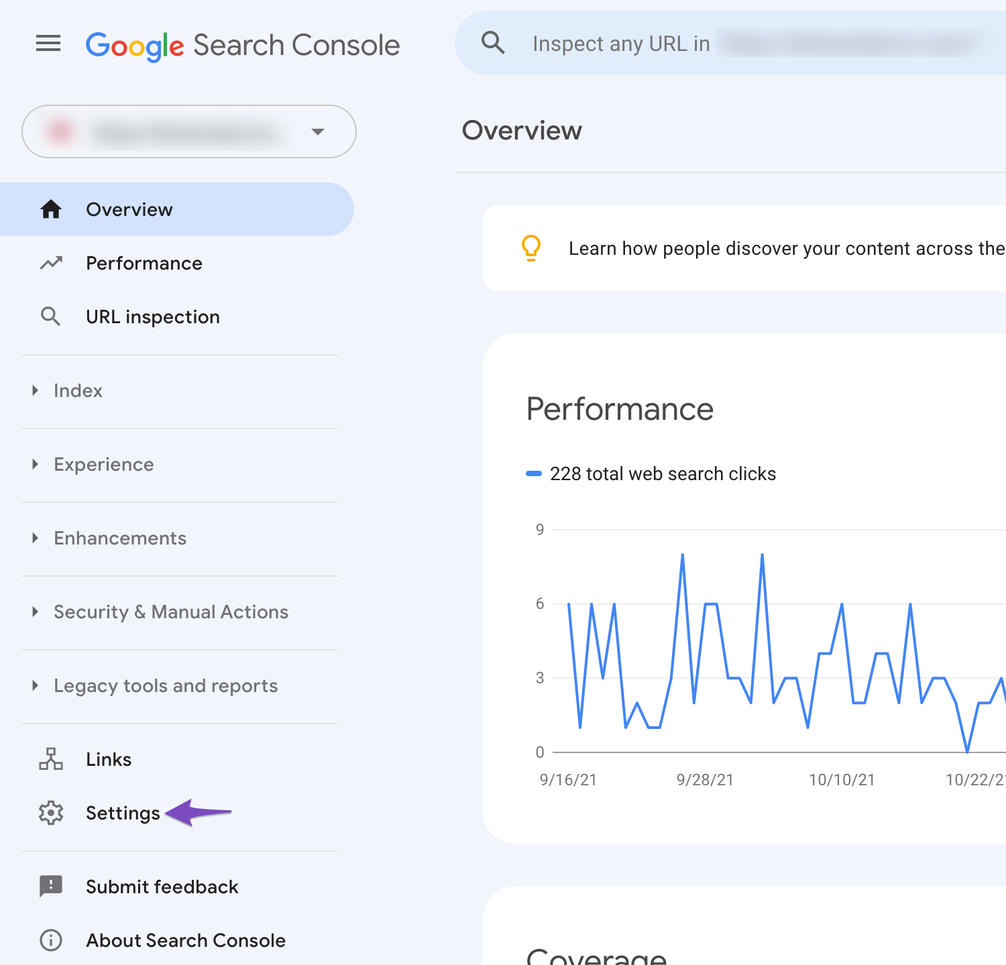Expand the Enhancements section
1006x965 pixels.
[x=119, y=538]
